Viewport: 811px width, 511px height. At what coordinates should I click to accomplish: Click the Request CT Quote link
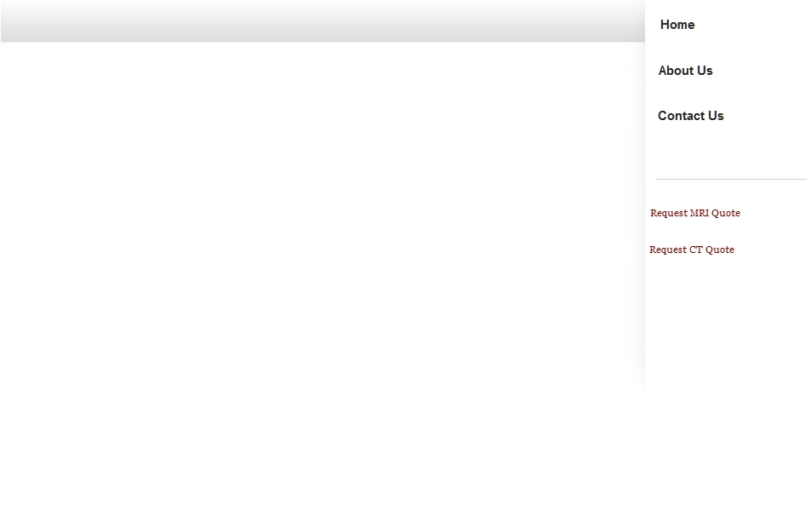pos(692,250)
